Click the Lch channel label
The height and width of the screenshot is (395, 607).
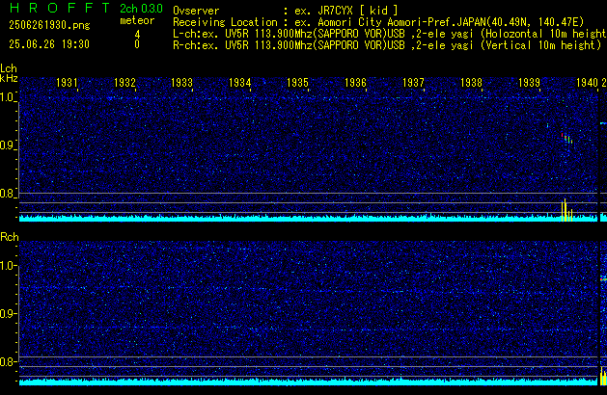[x=9, y=68]
